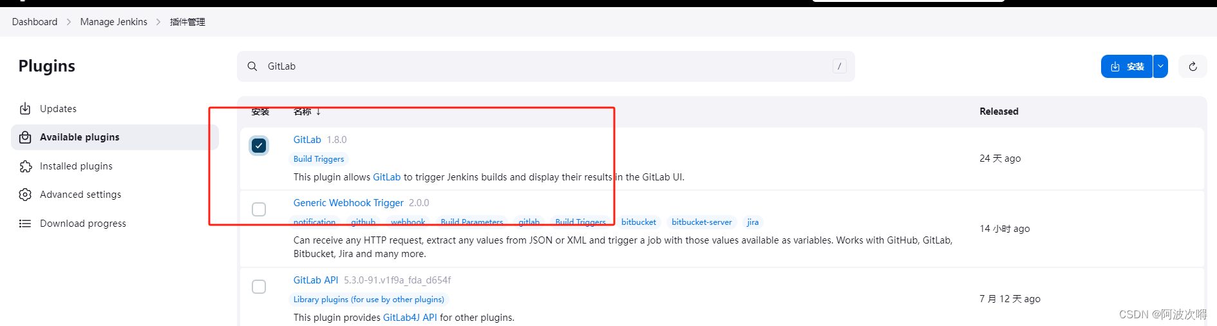The height and width of the screenshot is (326, 1217).
Task: Click the Download progress list icon
Action: point(25,224)
